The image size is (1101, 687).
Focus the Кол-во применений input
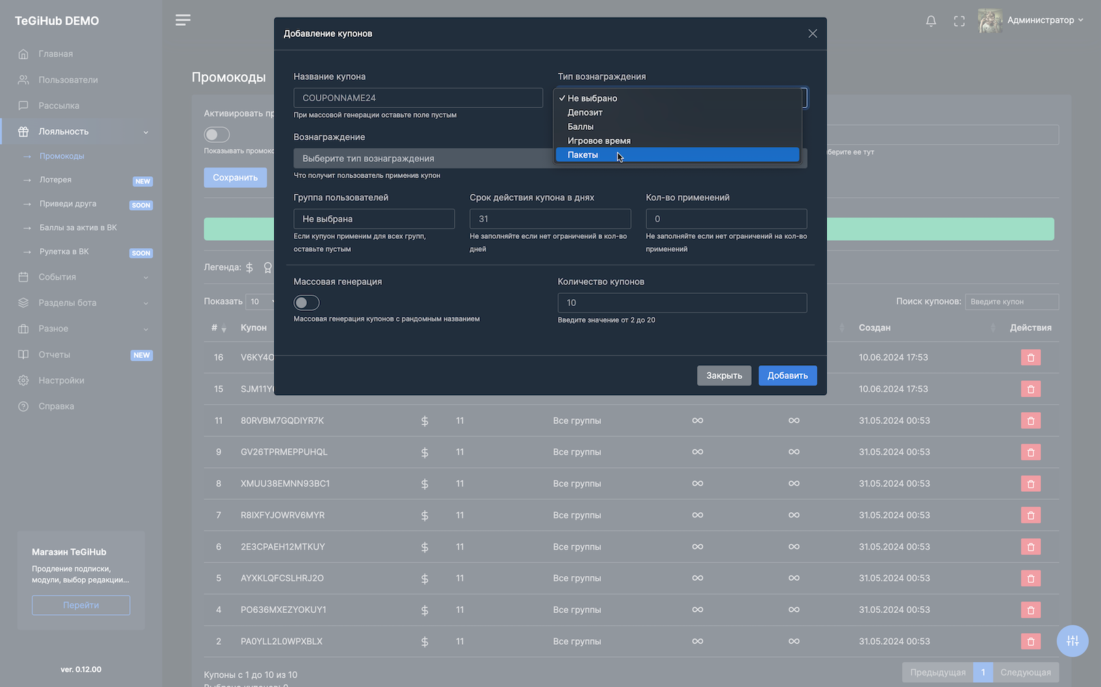point(726,219)
